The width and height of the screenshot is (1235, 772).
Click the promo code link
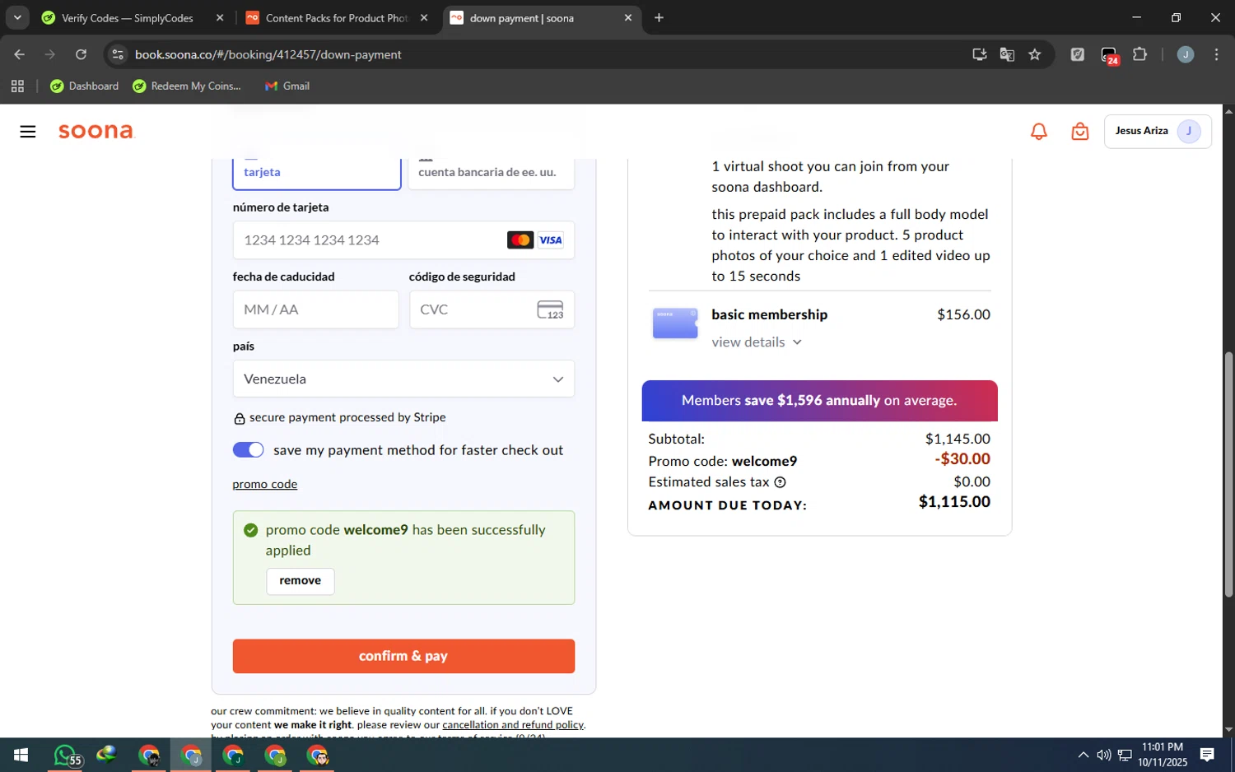pos(265,484)
